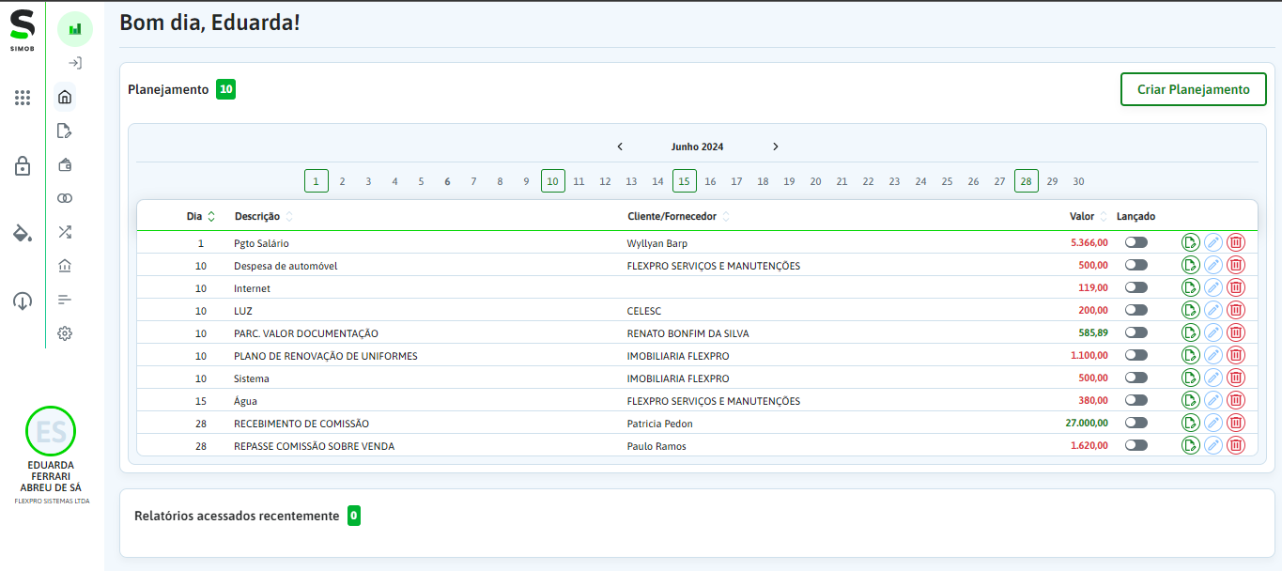Toggle Lançado for RECEBIMENTO DE COMISSÃO

1136,423
